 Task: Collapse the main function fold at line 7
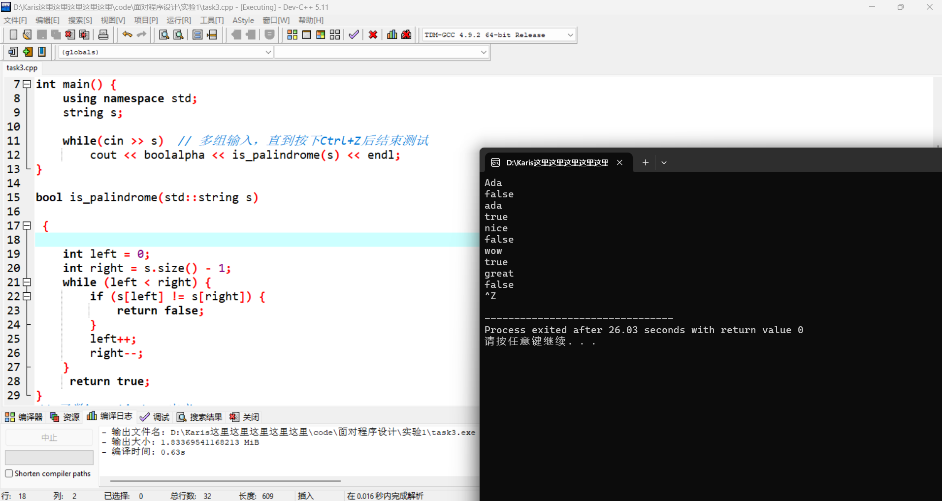27,84
